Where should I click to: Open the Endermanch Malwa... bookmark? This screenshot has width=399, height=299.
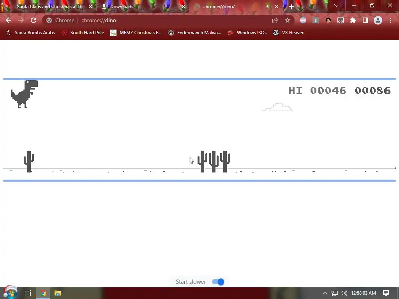click(x=195, y=33)
